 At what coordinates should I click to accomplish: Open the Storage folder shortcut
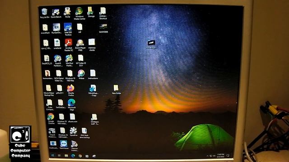(x=91, y=12)
